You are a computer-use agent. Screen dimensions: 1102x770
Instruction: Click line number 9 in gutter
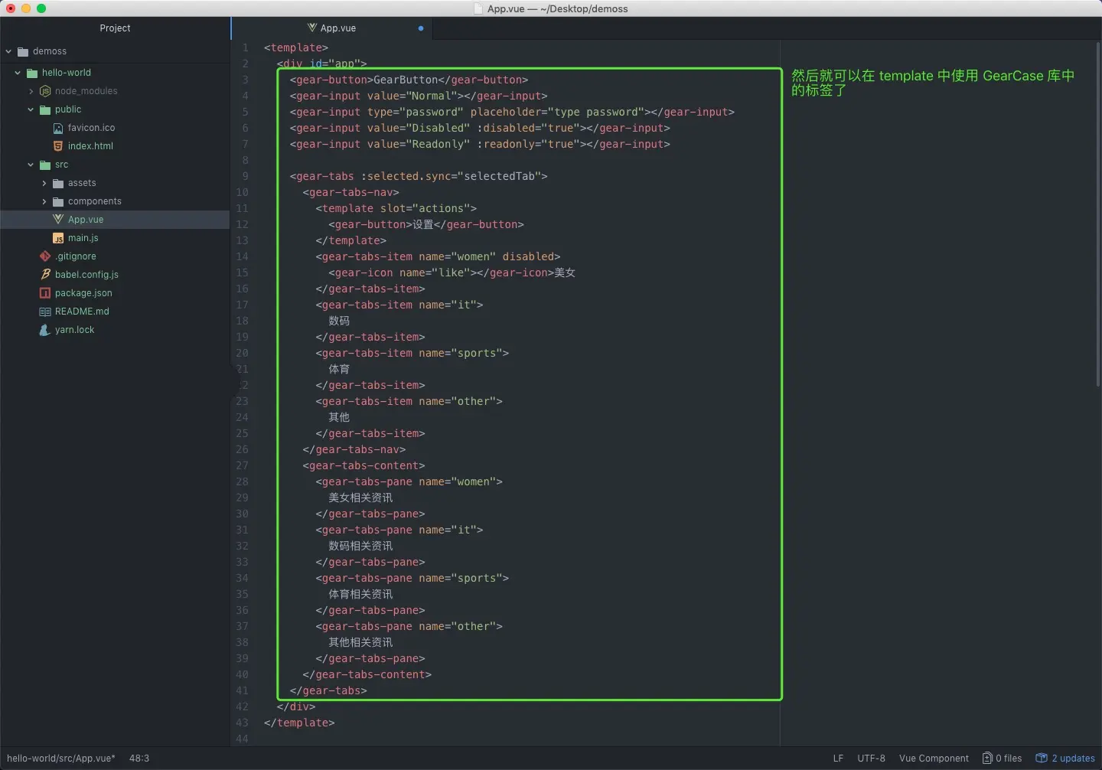point(245,176)
